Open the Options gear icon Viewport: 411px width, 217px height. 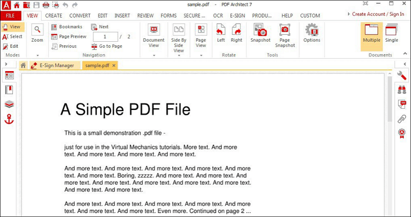tap(312, 30)
